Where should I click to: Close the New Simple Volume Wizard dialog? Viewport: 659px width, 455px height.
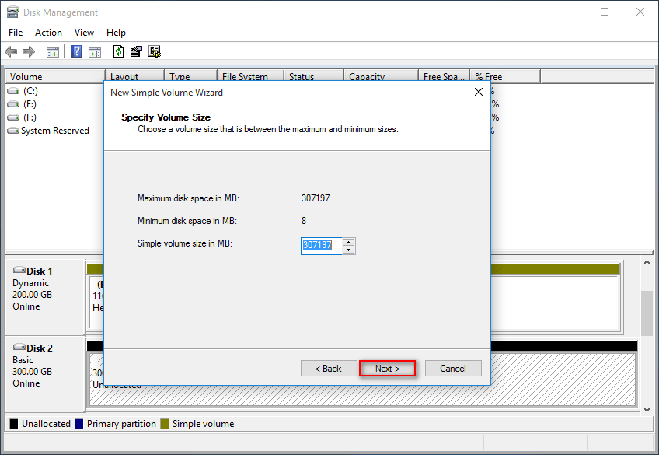479,92
